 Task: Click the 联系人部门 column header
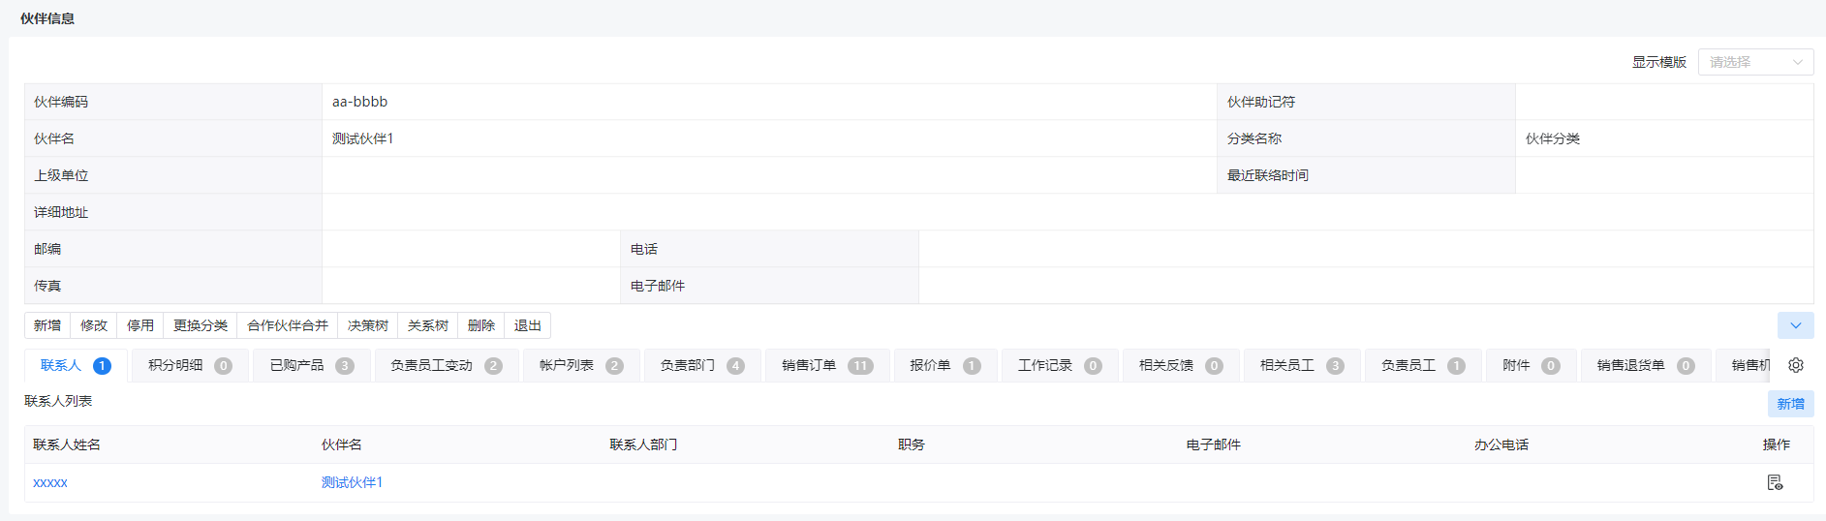pos(643,444)
